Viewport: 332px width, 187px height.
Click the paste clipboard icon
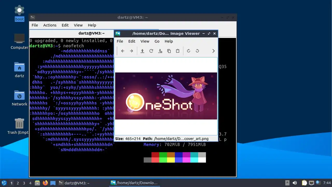point(178,51)
